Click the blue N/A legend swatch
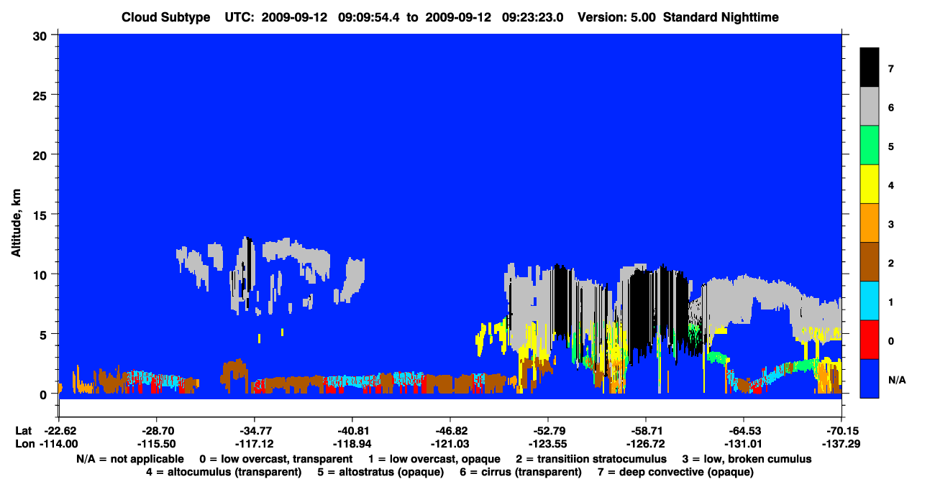Viewport: 935px width, 479px height. click(870, 378)
